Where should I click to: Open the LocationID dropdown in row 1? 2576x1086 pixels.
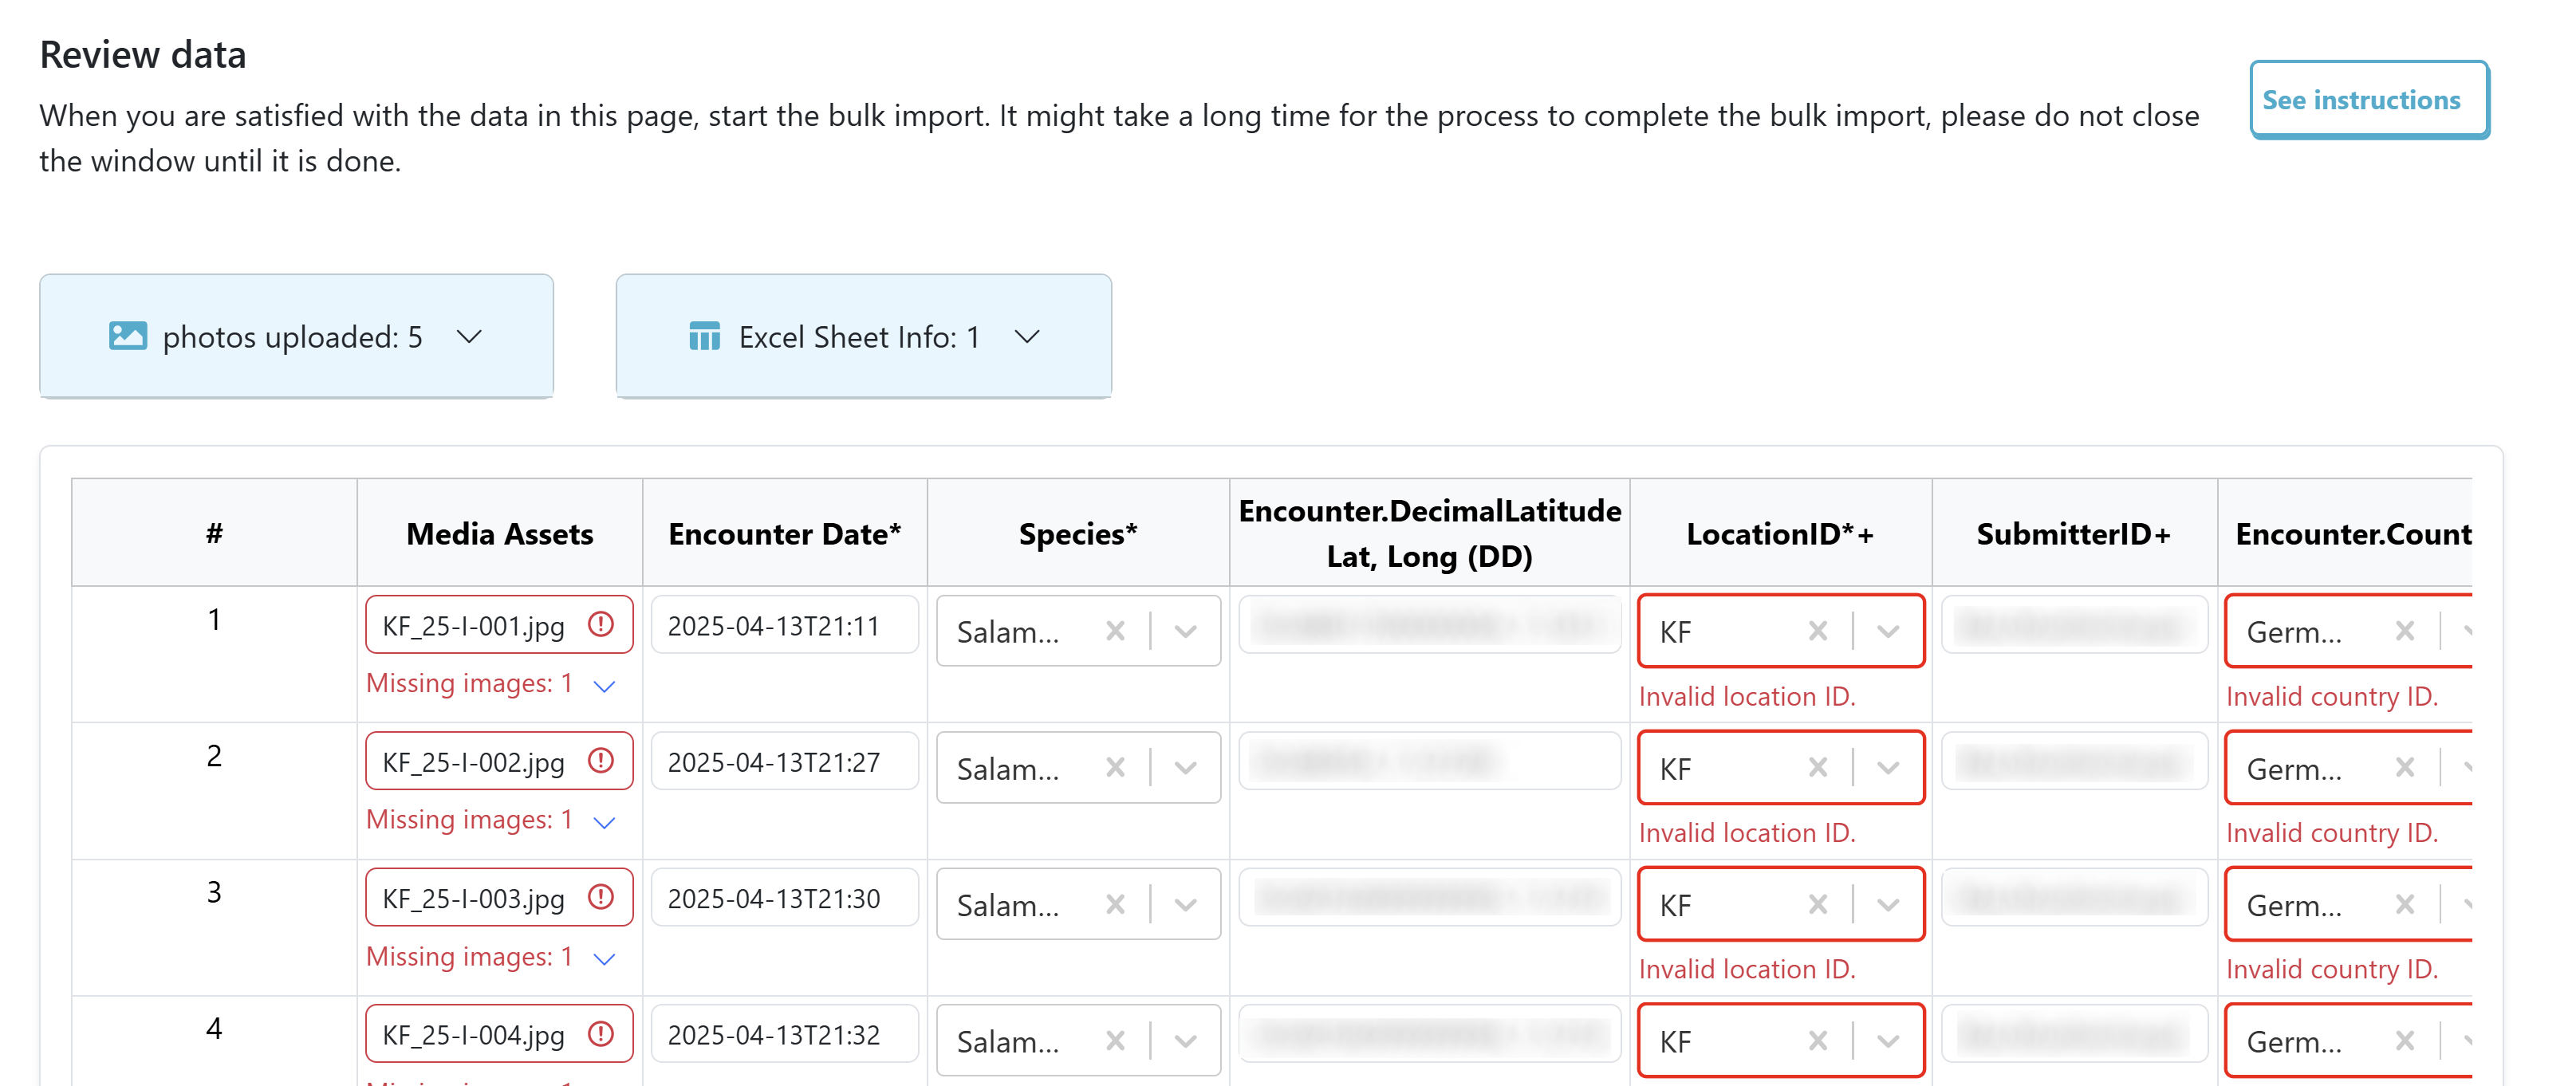(1888, 631)
